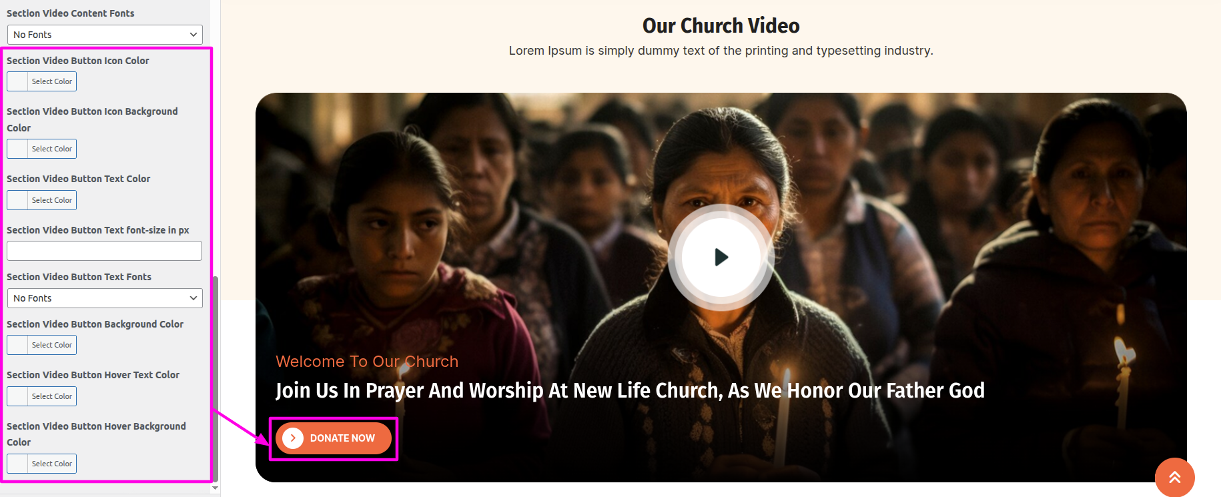Screen dimensions: 1221x497
Task: Select Color for Button Background Color
Action: click(52, 345)
